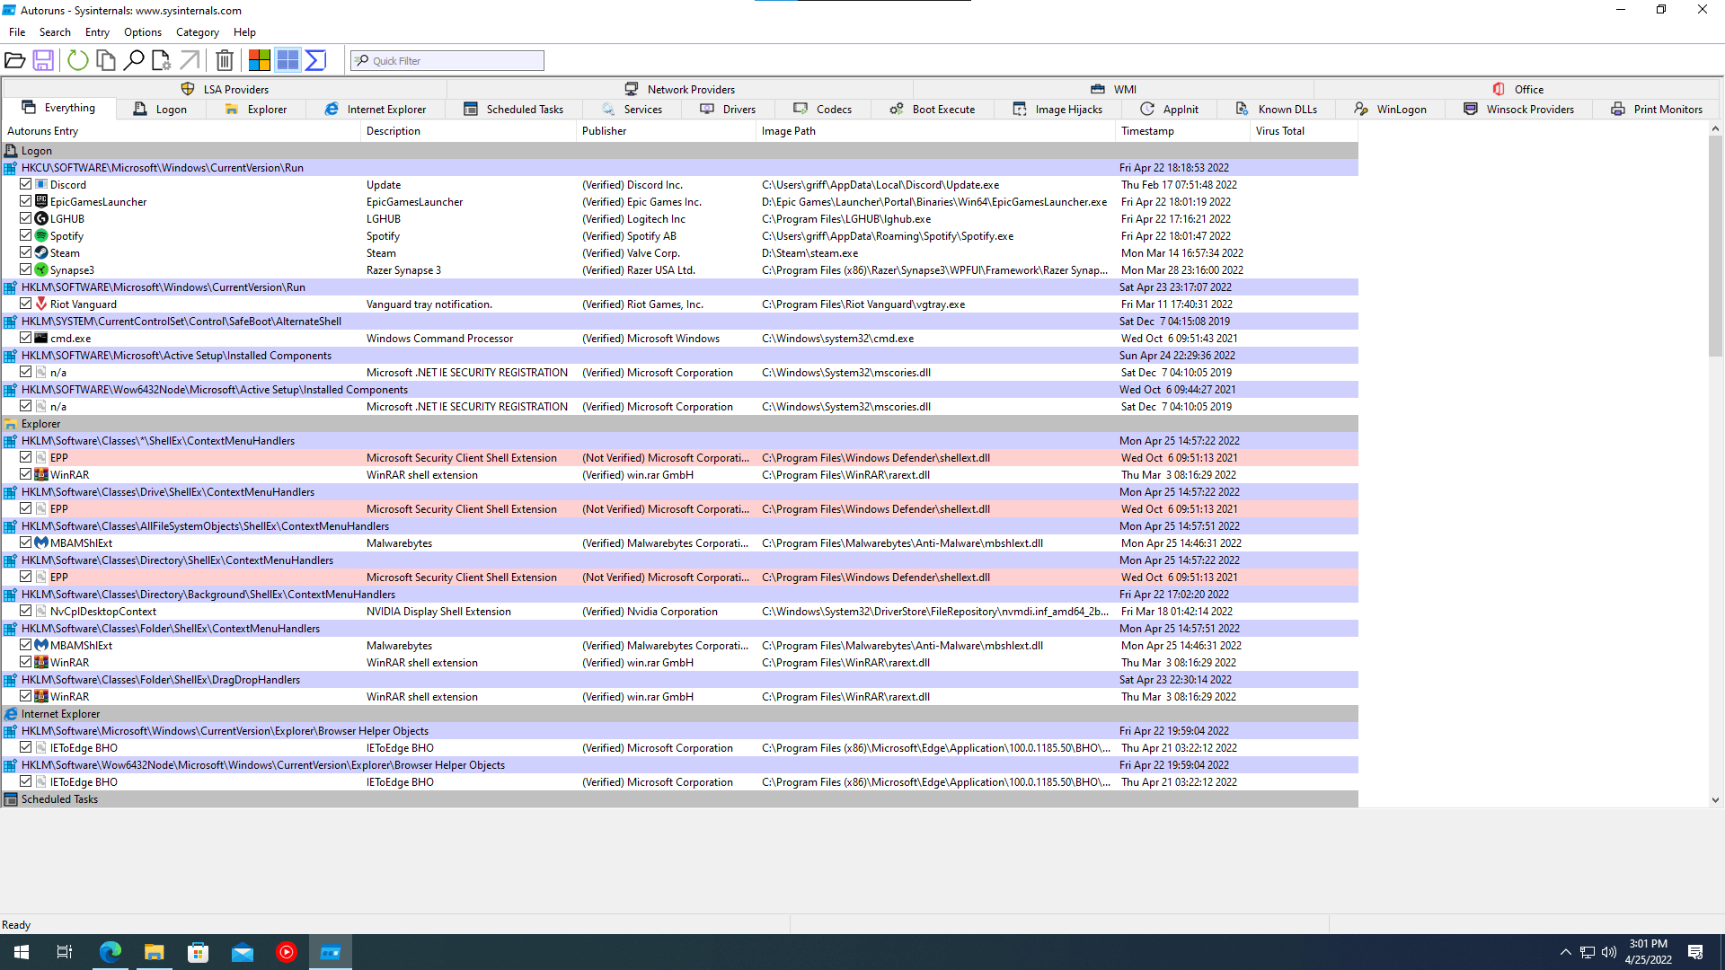This screenshot has width=1725, height=970.
Task: Toggle checkbox for Discord autorun entry
Action: click(26, 183)
